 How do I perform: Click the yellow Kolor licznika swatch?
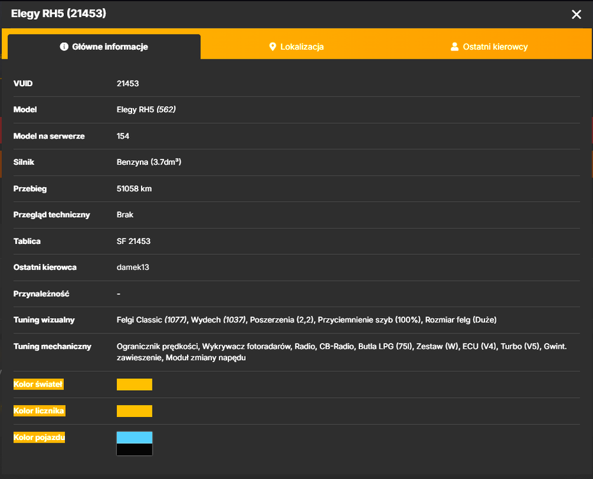point(134,411)
